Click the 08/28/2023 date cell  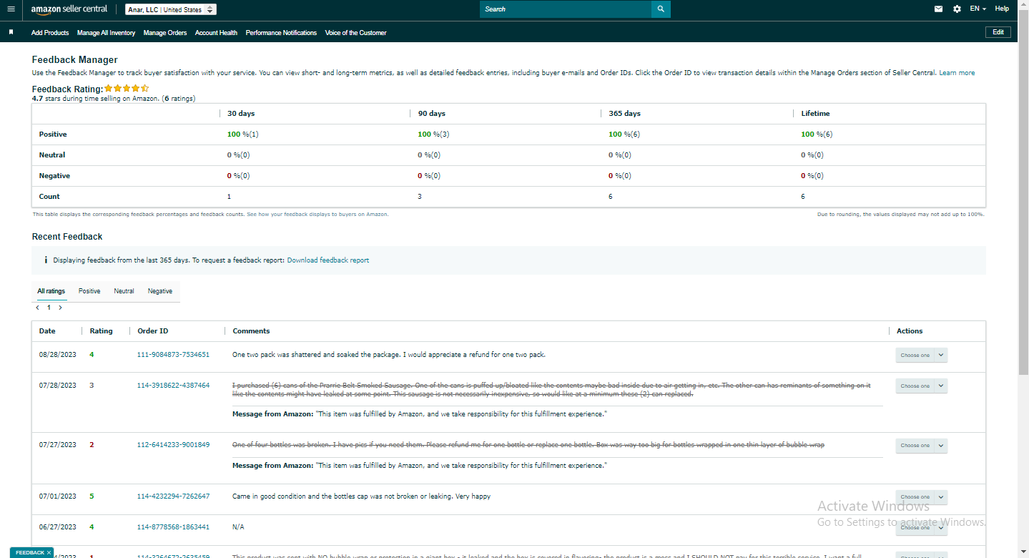click(x=58, y=355)
